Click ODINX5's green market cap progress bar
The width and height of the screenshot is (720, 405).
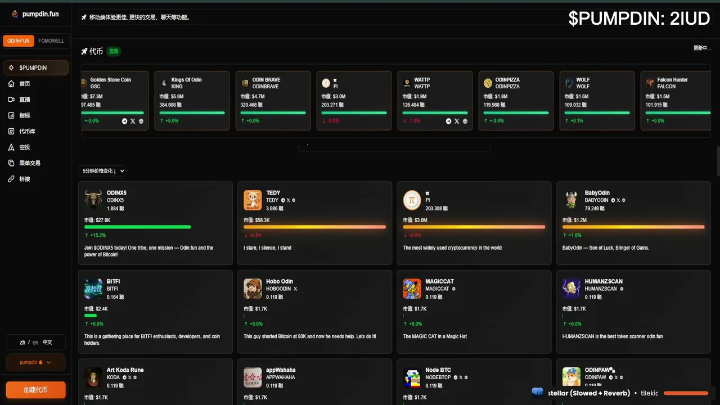point(137,227)
